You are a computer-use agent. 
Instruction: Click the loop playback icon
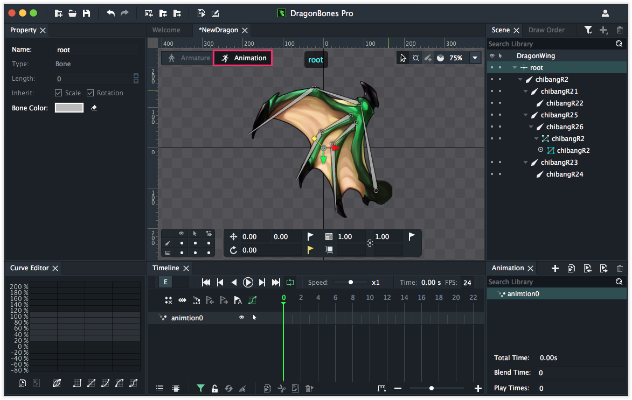click(x=290, y=282)
